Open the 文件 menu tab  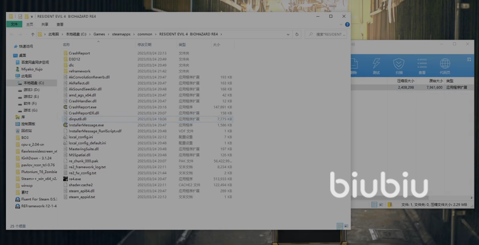(14, 25)
